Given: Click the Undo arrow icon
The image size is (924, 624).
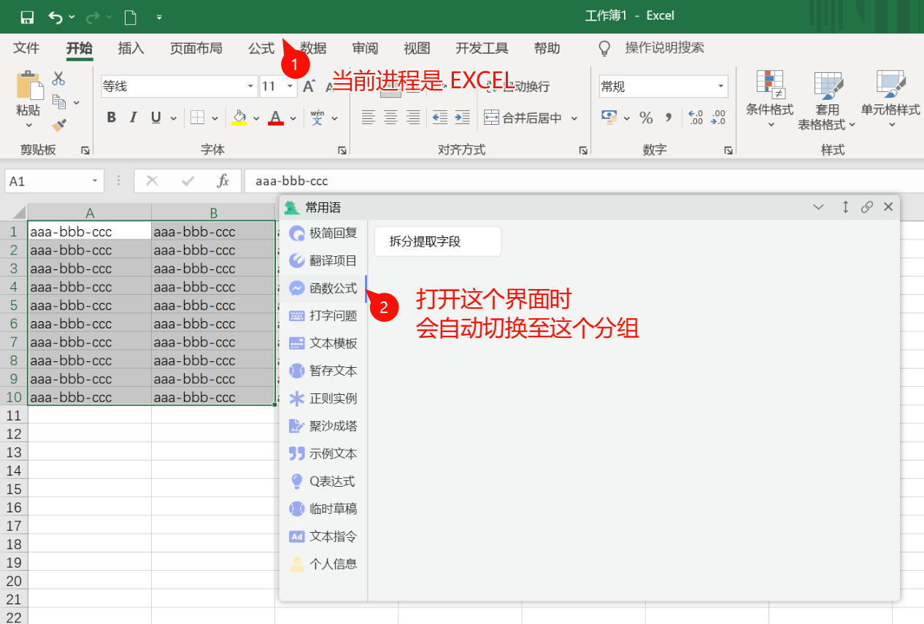Looking at the screenshot, I should pos(55,17).
